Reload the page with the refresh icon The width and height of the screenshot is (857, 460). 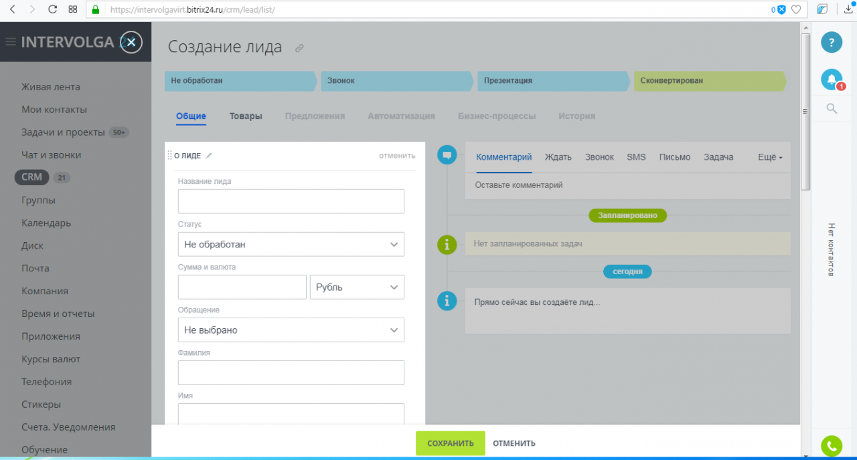click(52, 9)
